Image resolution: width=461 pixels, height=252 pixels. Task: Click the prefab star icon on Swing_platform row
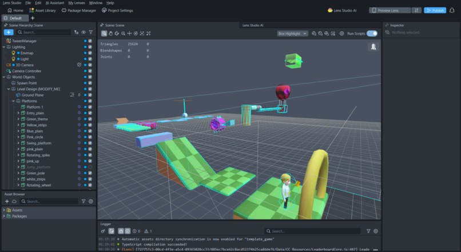pos(79,143)
